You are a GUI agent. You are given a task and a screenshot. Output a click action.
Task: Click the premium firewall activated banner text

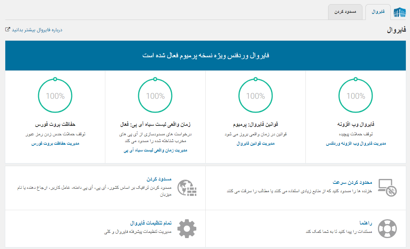pos(205,56)
